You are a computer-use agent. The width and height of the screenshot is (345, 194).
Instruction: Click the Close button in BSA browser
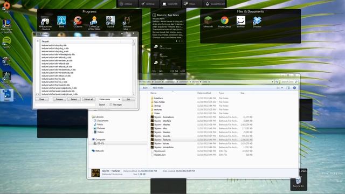42,99
